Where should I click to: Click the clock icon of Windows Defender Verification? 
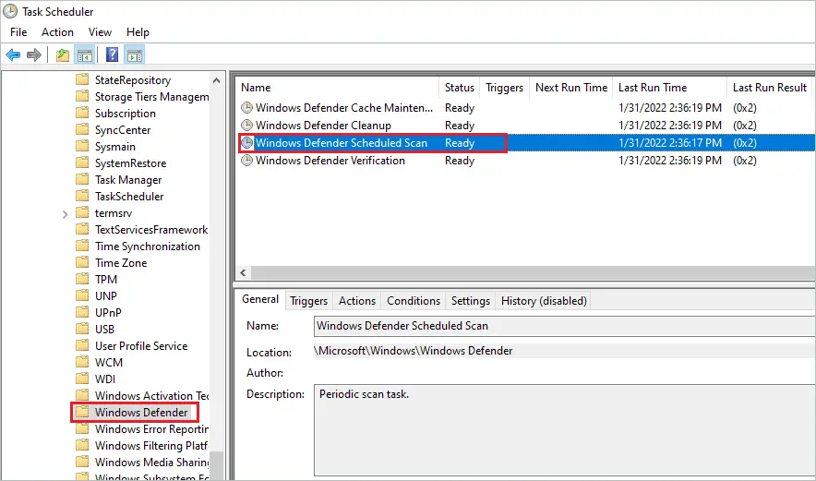tap(246, 161)
